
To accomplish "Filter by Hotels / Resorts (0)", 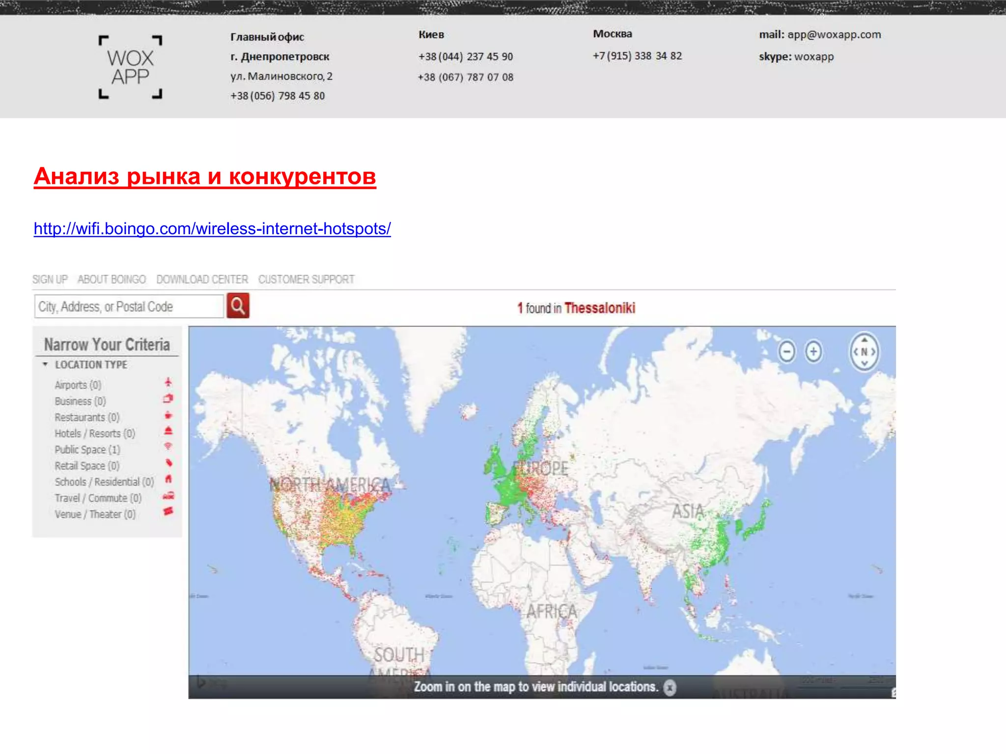I will (x=95, y=433).
